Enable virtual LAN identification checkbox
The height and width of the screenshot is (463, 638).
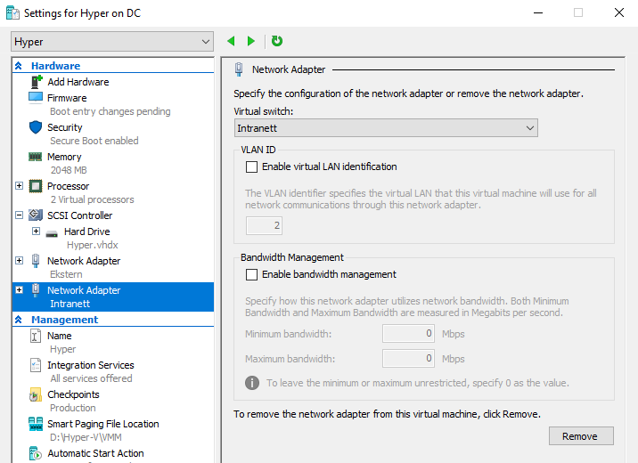[x=251, y=167]
